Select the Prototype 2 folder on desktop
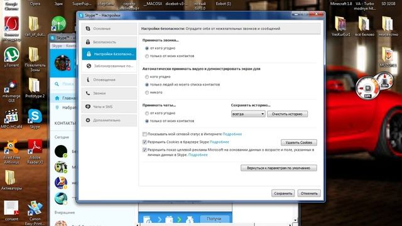Viewport: 402px width, 226px height. [x=35, y=88]
